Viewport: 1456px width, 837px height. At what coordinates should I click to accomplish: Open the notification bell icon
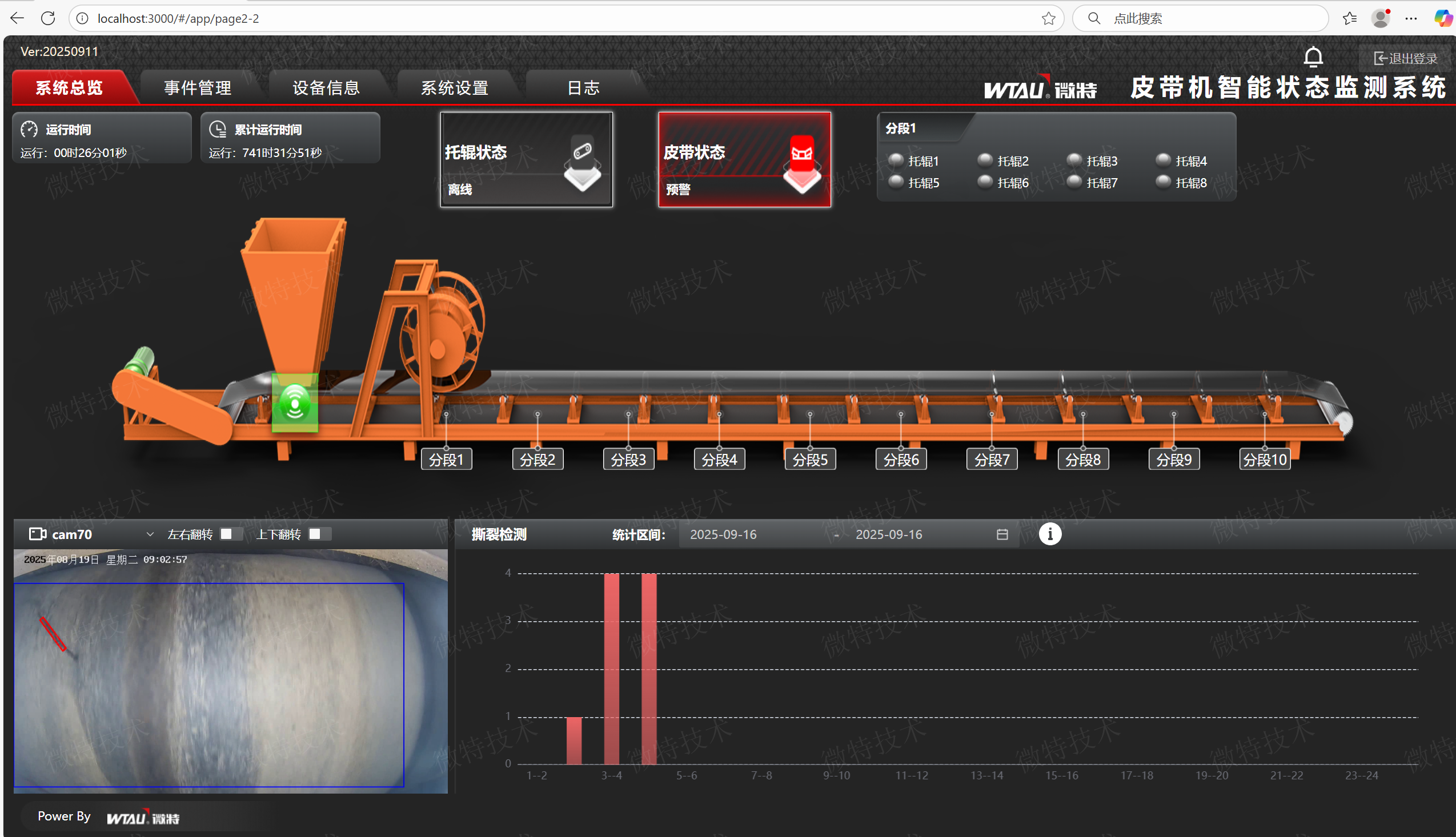click(1314, 57)
